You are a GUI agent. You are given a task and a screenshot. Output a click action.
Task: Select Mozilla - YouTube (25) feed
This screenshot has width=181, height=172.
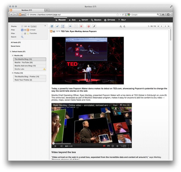[x=30, y=63]
